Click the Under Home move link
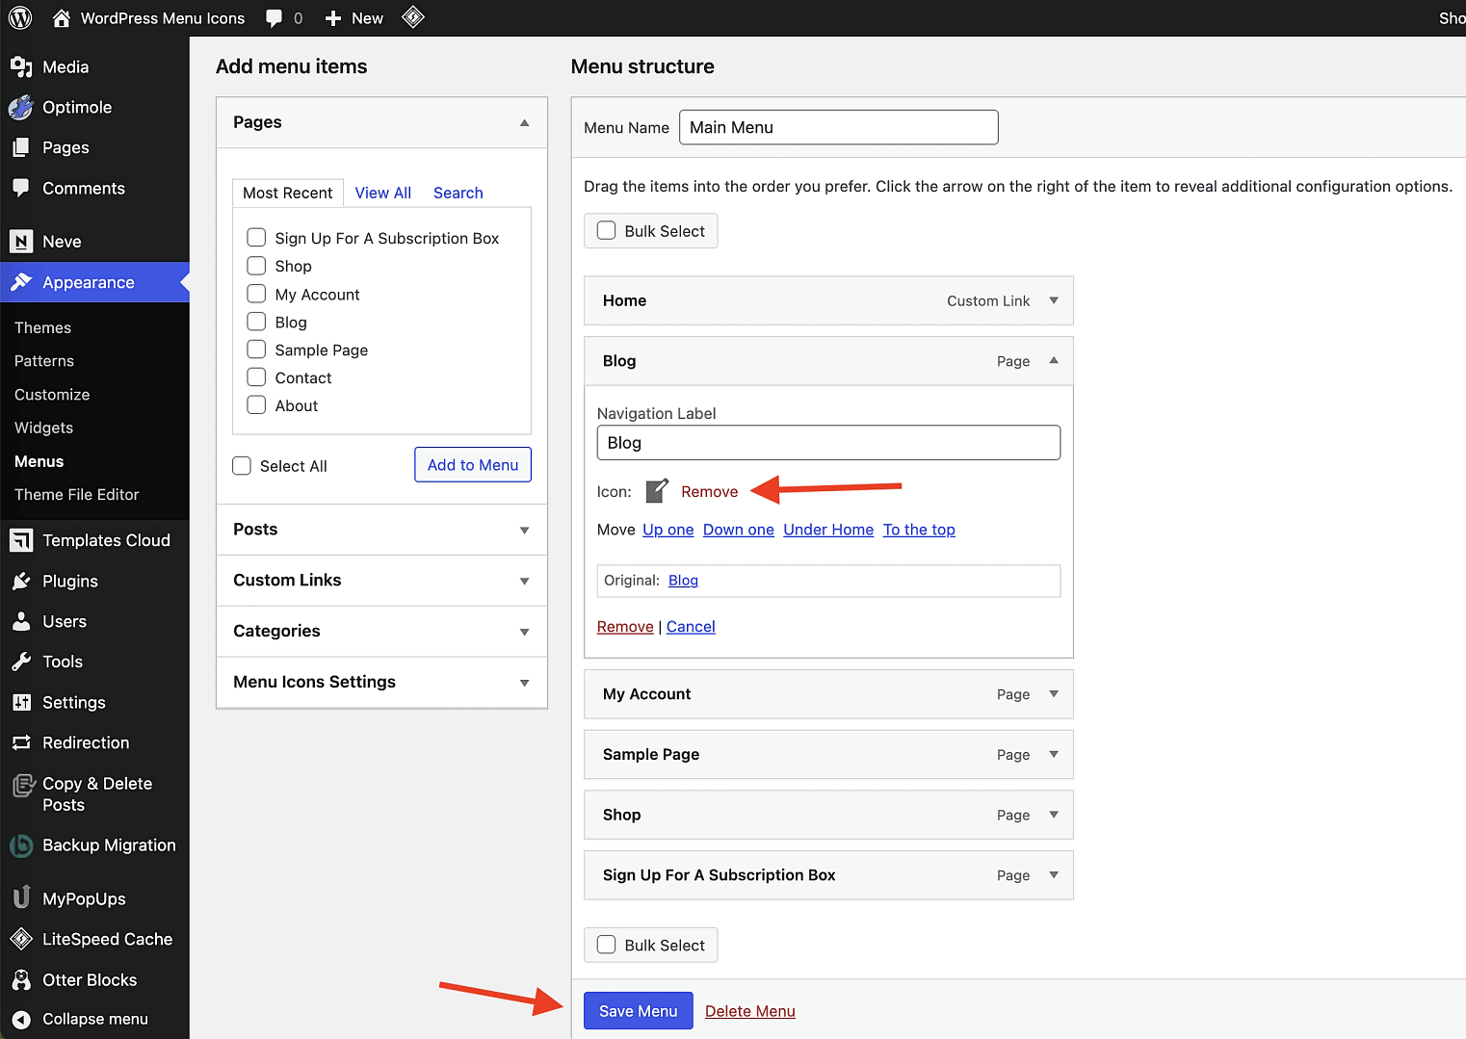This screenshot has width=1466, height=1039. coord(828,530)
